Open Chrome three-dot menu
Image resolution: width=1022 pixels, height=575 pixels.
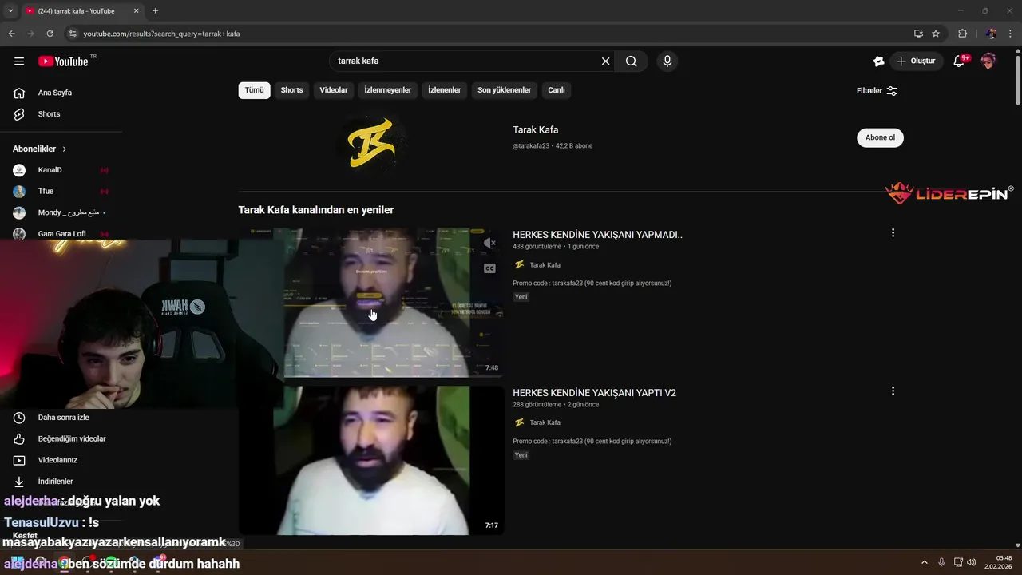pos(1011,34)
